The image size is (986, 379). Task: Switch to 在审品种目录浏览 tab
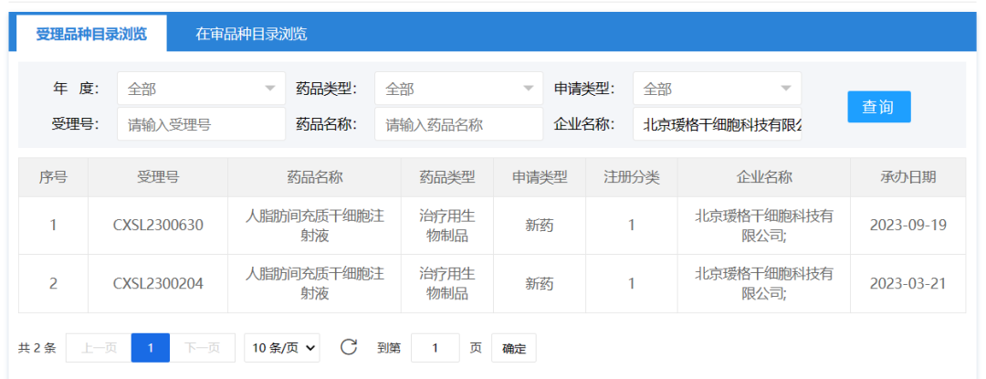pos(251,34)
